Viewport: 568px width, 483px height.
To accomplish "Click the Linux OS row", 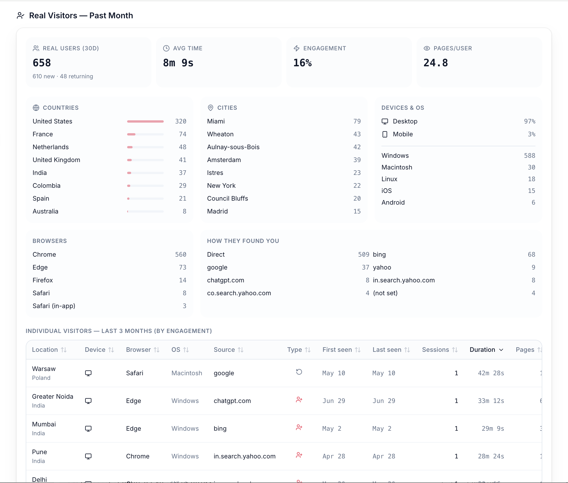I will coord(458,179).
